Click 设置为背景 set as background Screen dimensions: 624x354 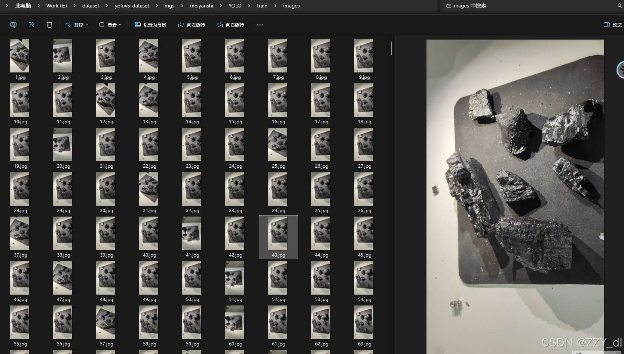150,25
